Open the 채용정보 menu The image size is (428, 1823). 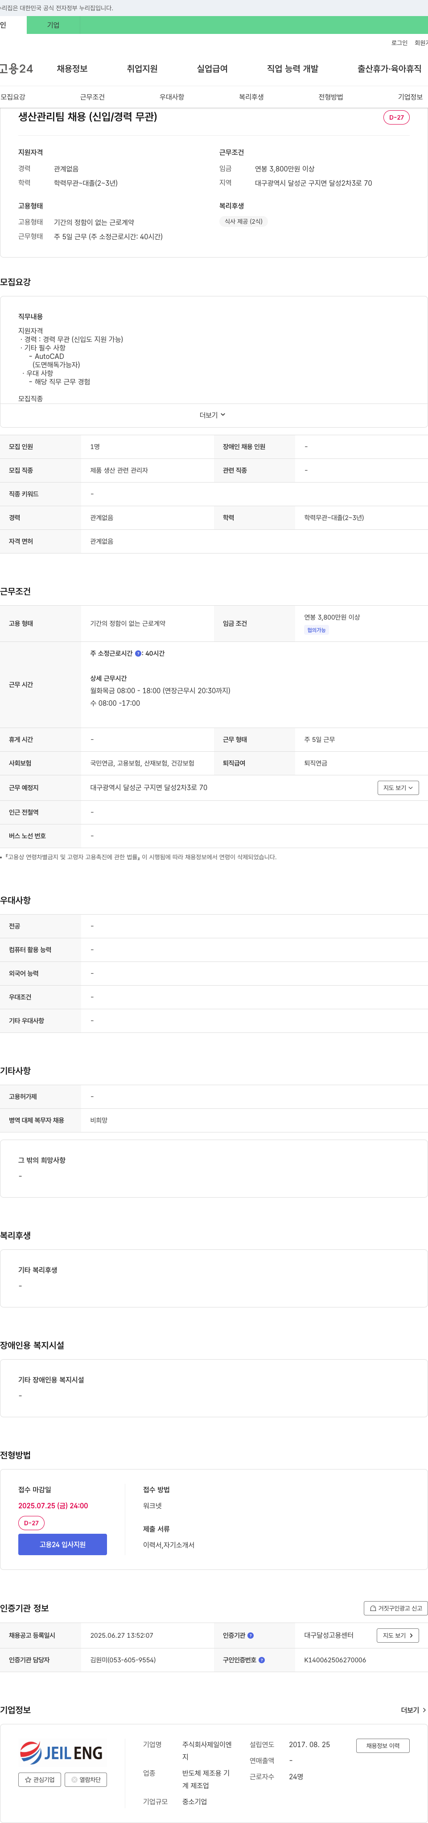click(72, 69)
